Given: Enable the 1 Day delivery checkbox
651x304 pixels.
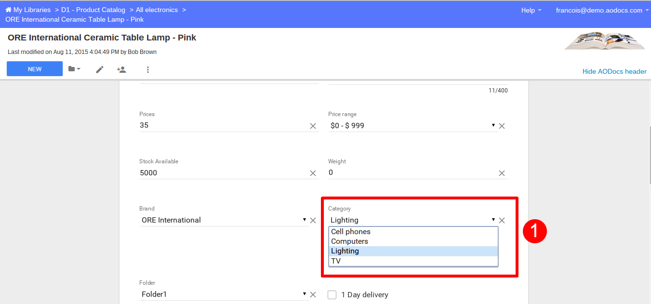Looking at the screenshot, I should (332, 295).
